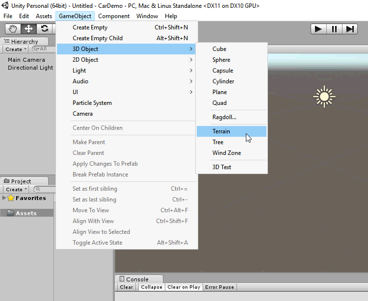Open the Window menu
368x301 pixels.
click(147, 16)
